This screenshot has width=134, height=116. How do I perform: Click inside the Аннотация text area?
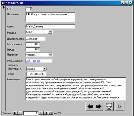pyautogui.click(x=76, y=89)
